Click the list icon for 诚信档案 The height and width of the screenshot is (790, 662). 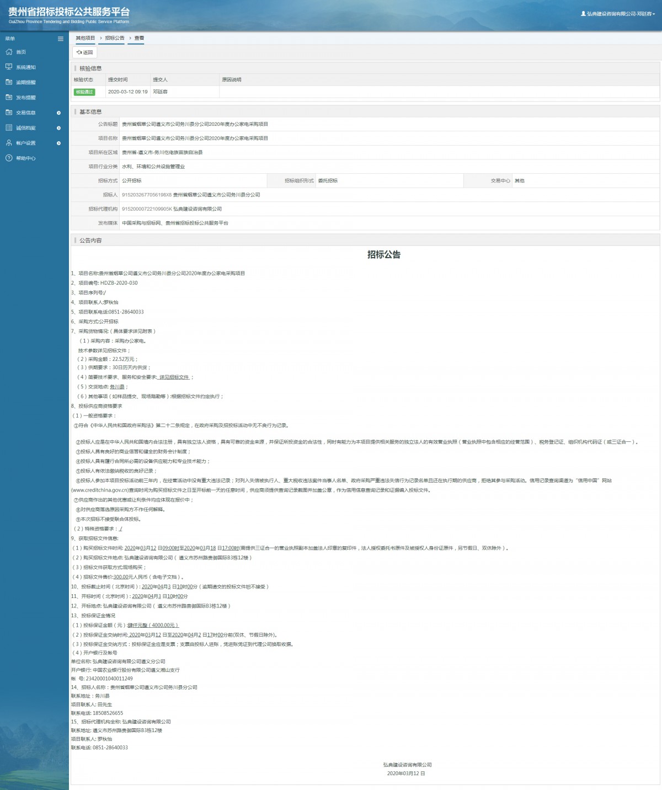(x=9, y=127)
